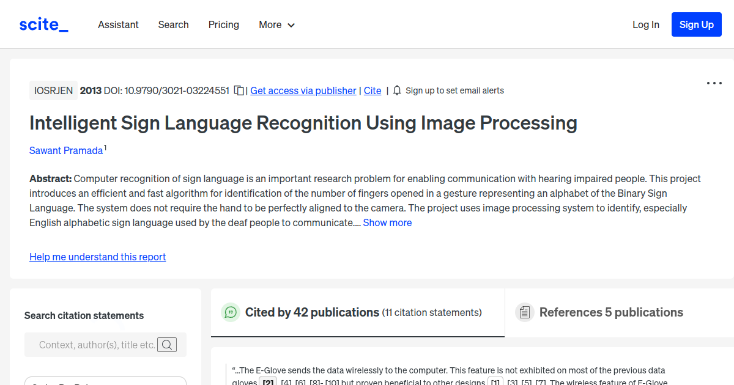Click the magnifier icon in citation search
This screenshot has width=734, height=385.
click(x=167, y=345)
